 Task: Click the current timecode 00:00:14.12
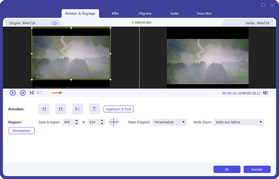tap(231, 93)
